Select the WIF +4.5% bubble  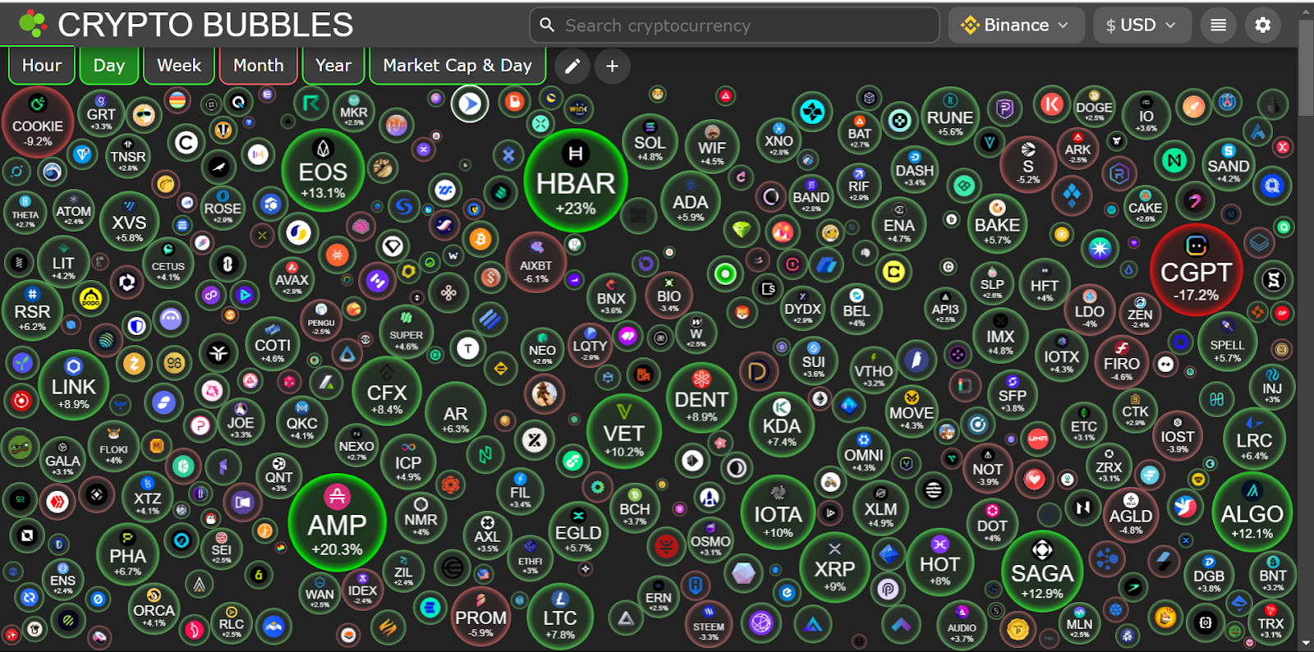click(x=712, y=147)
